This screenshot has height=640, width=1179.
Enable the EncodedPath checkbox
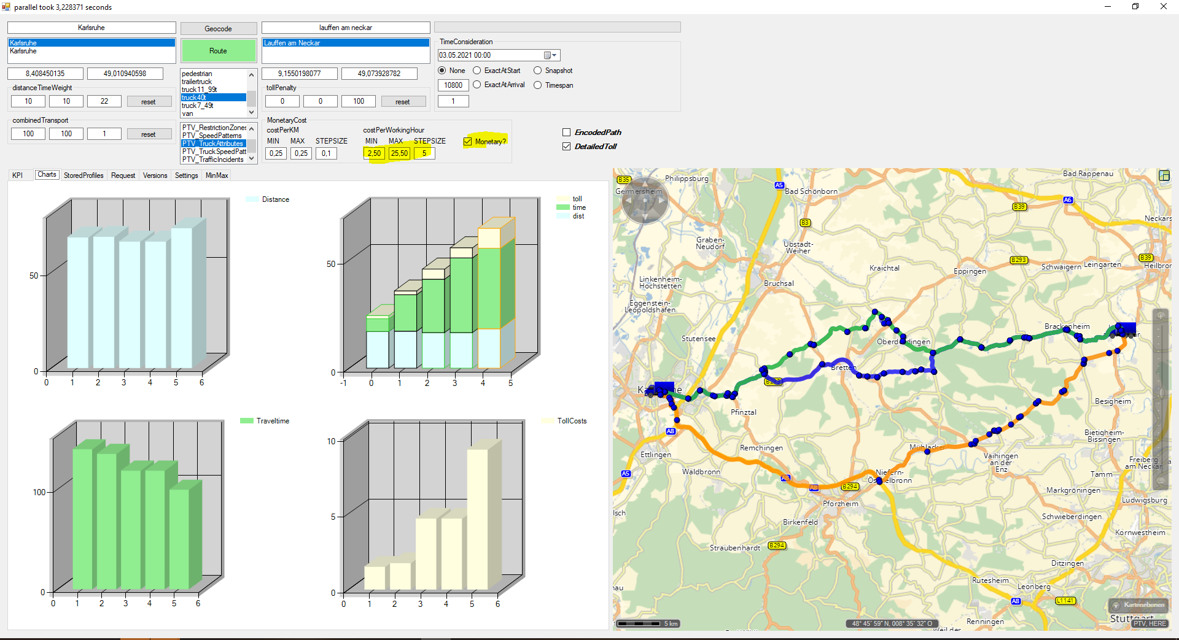tap(566, 133)
